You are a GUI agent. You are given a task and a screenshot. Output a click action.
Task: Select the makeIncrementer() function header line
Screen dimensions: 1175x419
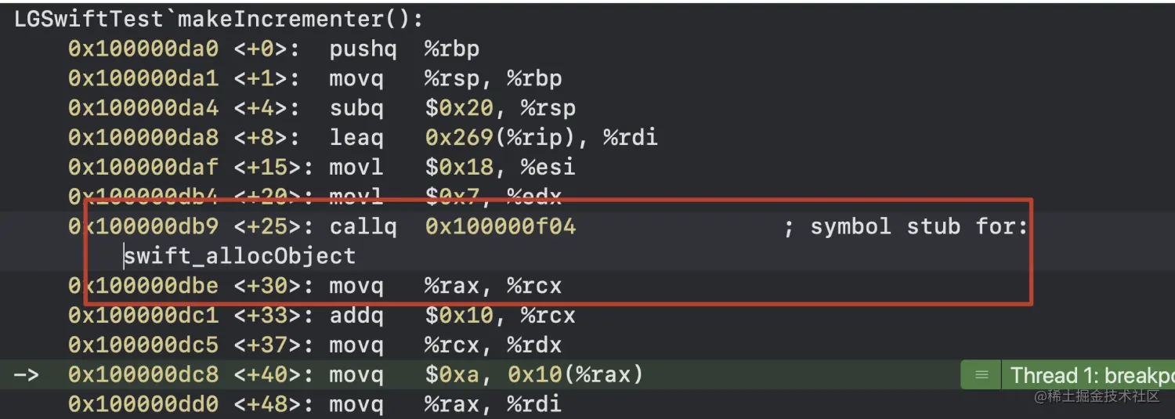(219, 20)
